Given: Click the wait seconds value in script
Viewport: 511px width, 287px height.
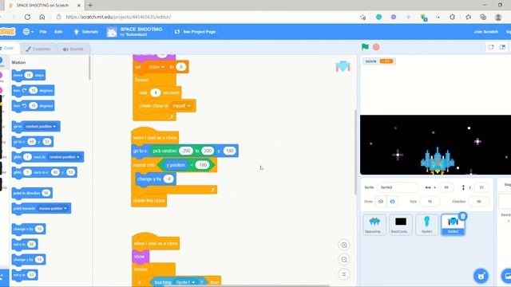Looking at the screenshot, I should tap(156, 92).
